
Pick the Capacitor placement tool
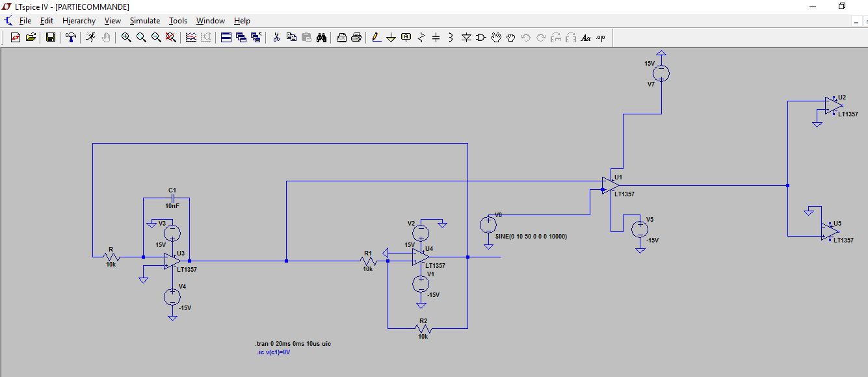(436, 38)
